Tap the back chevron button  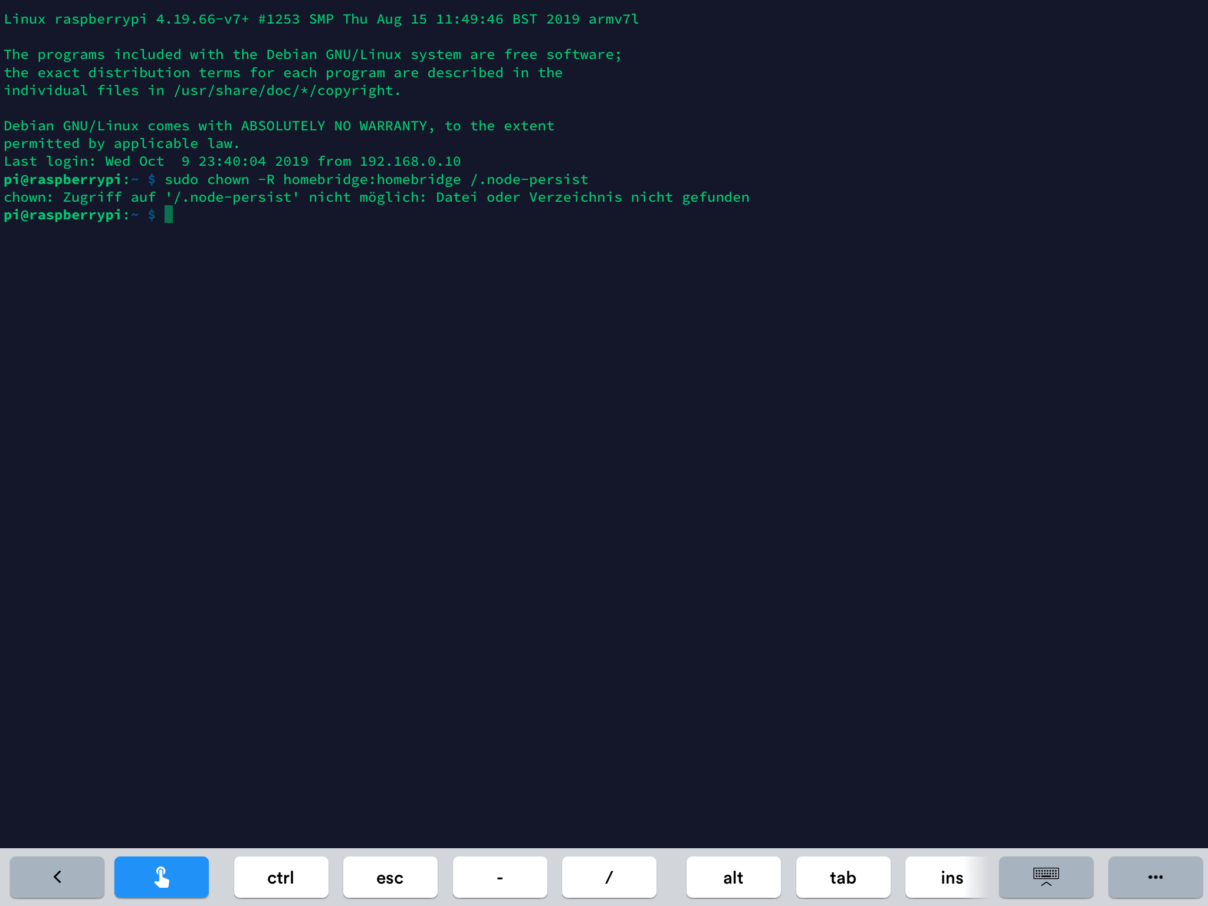pyautogui.click(x=57, y=877)
